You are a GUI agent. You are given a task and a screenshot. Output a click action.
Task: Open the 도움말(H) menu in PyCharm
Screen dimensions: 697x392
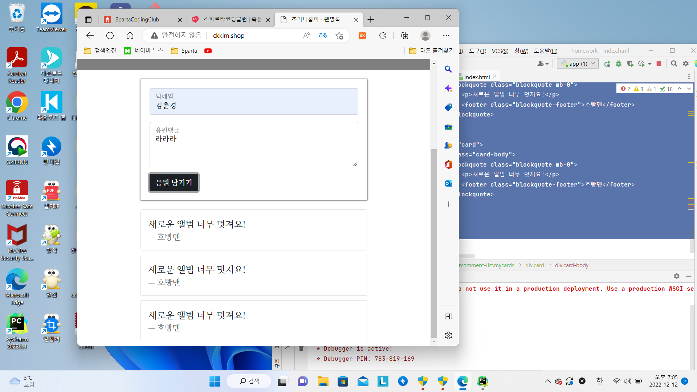pyautogui.click(x=545, y=51)
